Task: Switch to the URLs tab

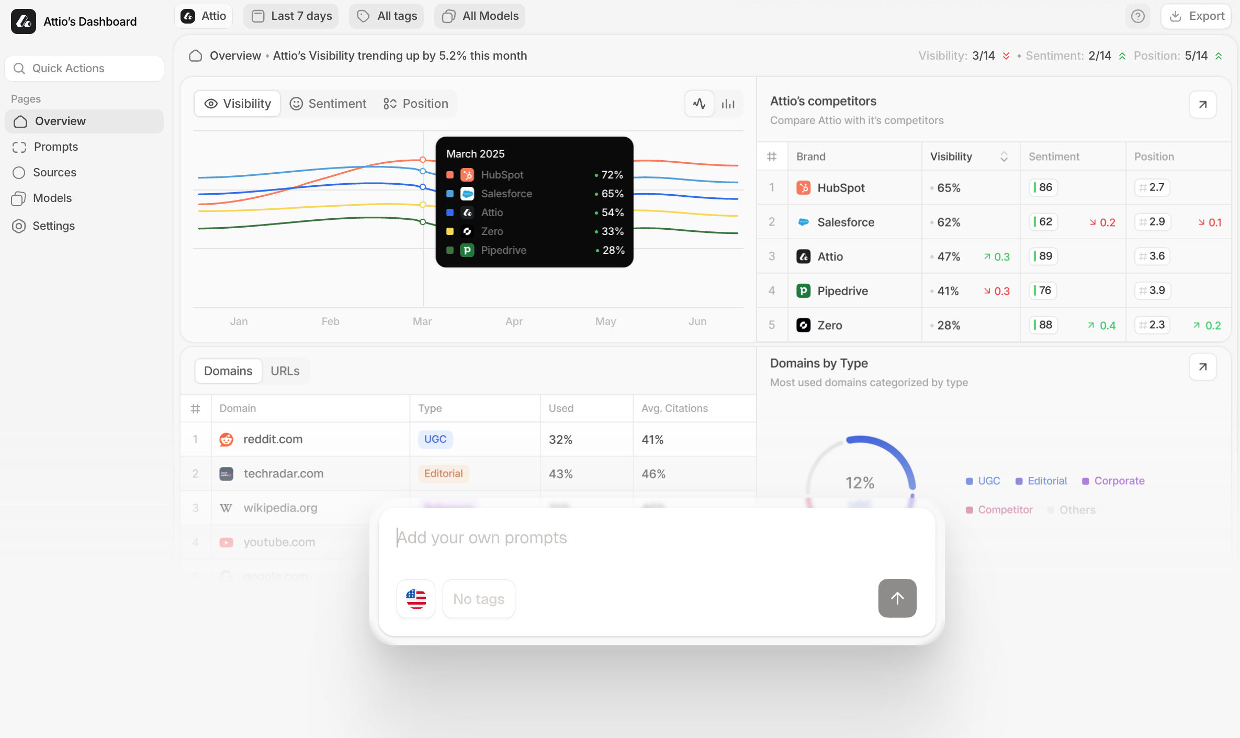Action: (x=285, y=371)
